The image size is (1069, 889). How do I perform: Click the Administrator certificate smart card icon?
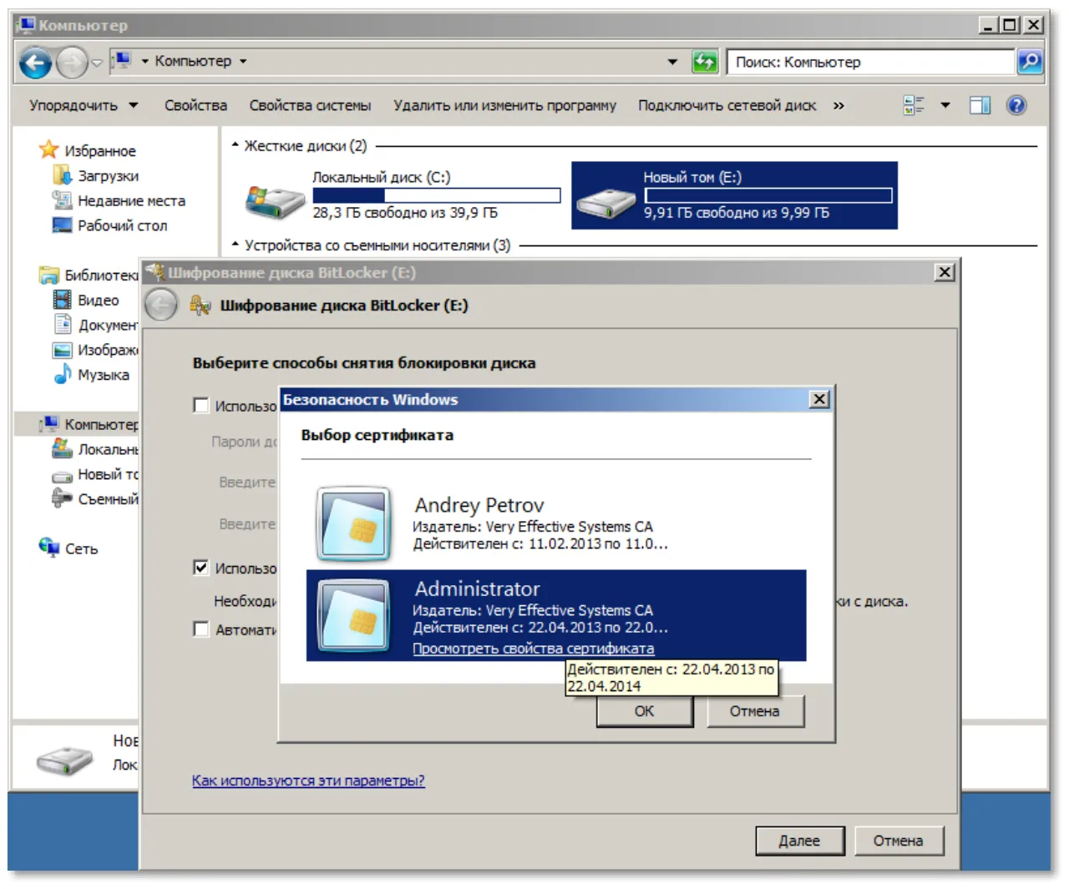pos(354,615)
